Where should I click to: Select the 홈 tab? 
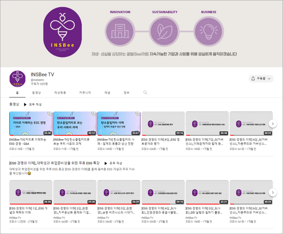point(17,93)
